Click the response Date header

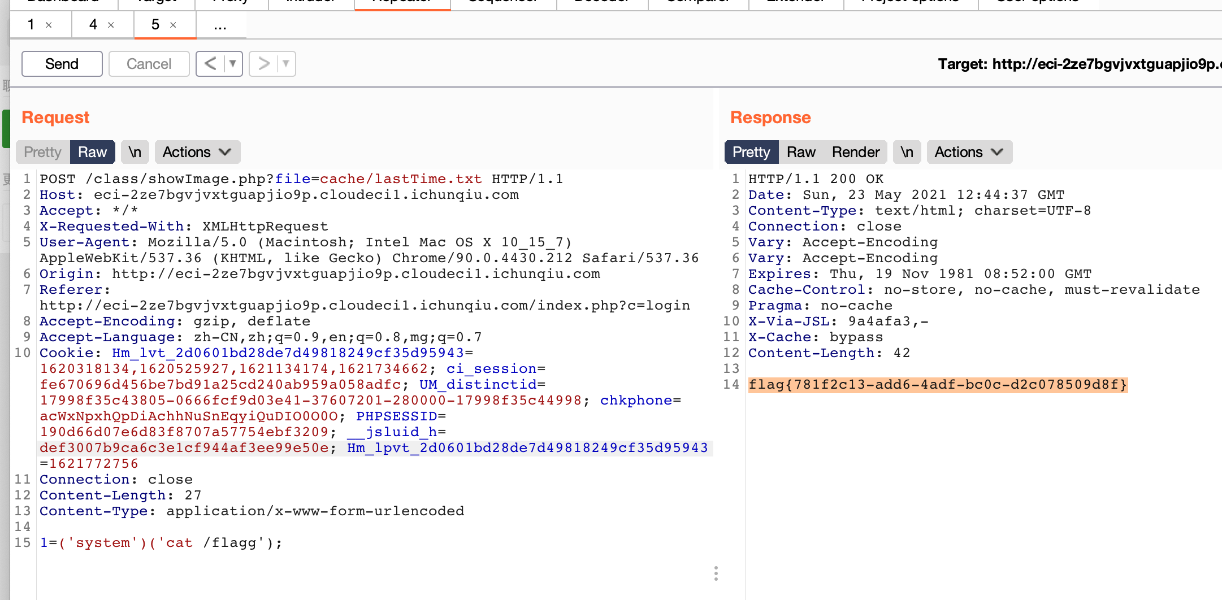906,195
